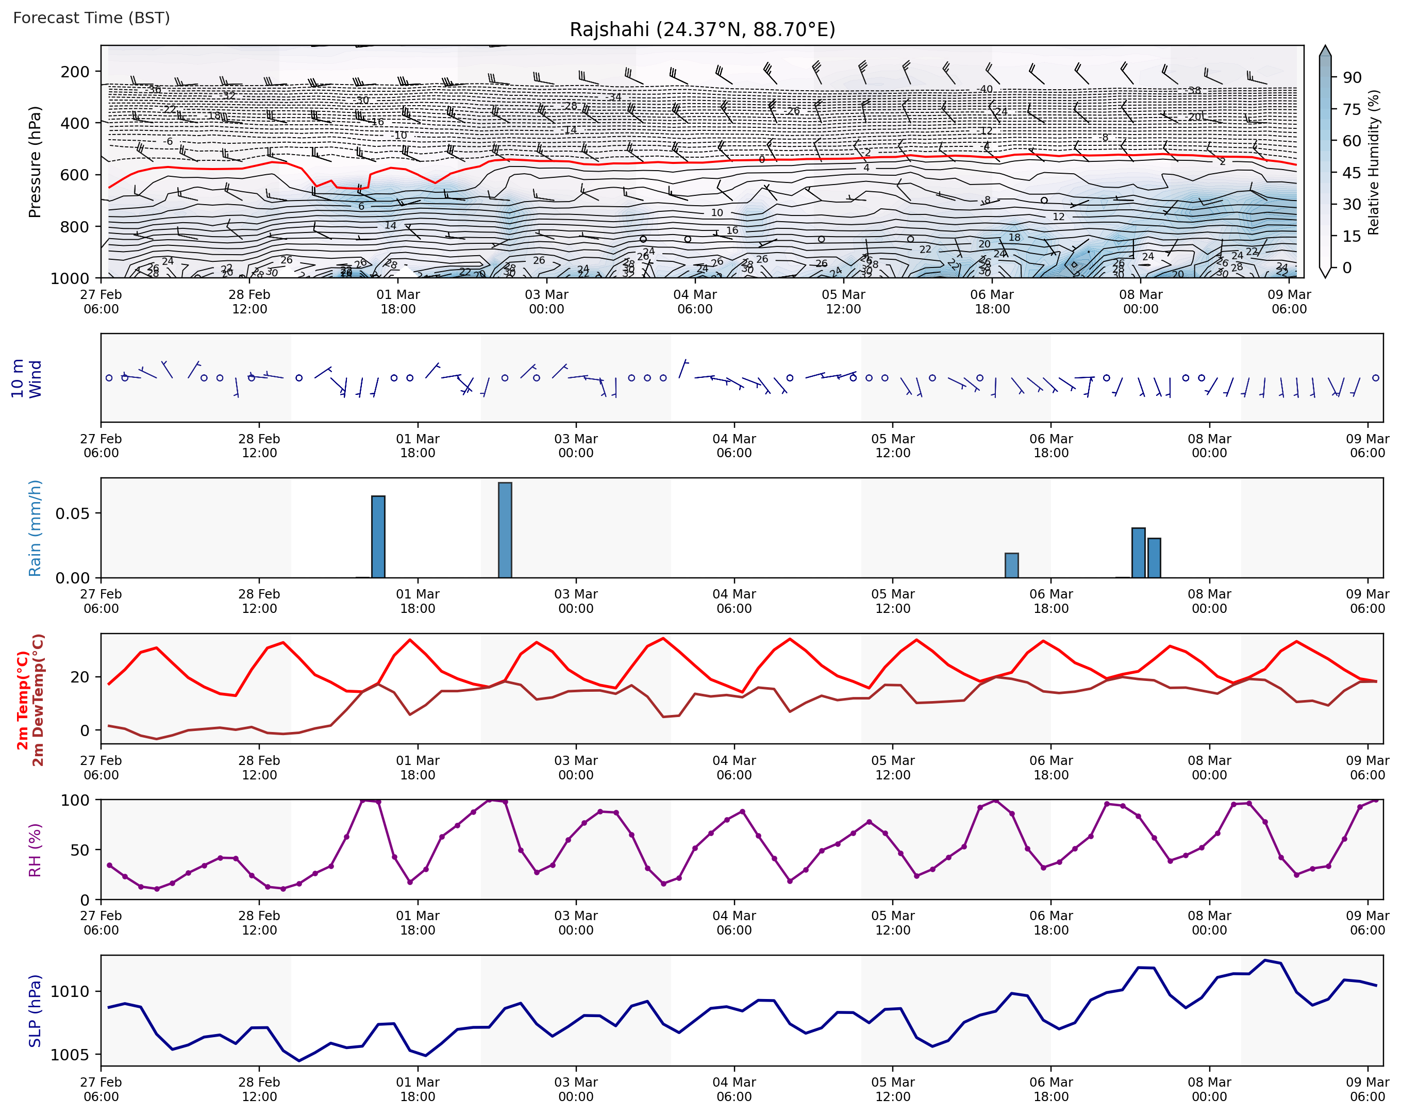Click the first calm wind circle at left
The width and height of the screenshot is (1401, 1115).
click(109, 378)
